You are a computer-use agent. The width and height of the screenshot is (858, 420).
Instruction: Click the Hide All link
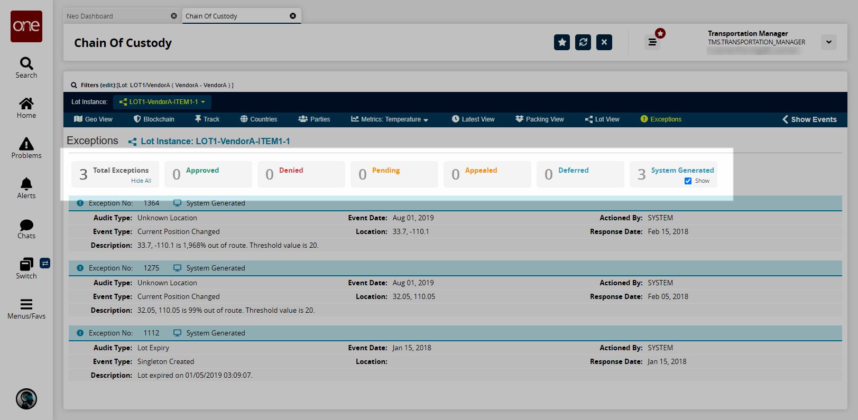141,181
